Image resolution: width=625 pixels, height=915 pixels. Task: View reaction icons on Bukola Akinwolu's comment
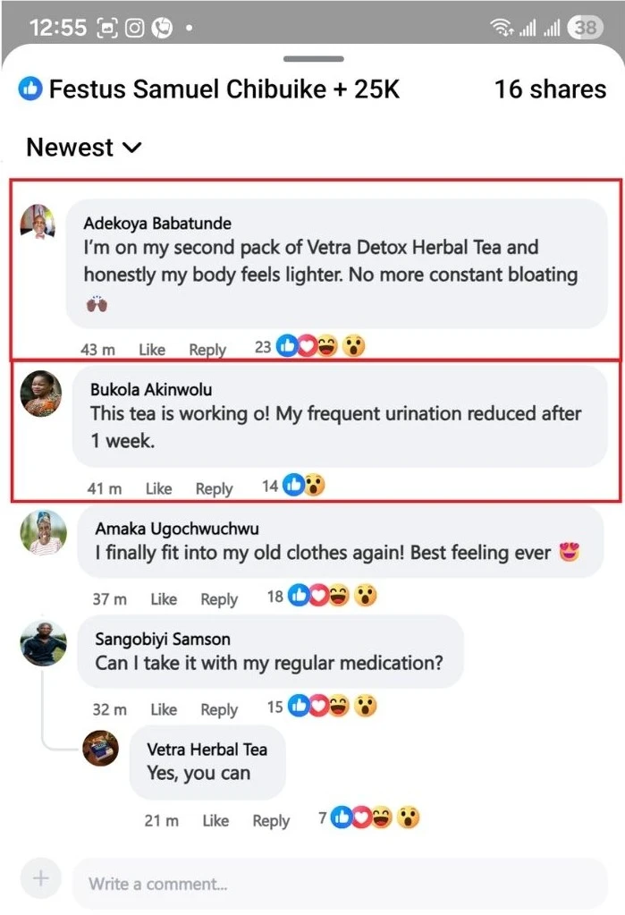[303, 486]
